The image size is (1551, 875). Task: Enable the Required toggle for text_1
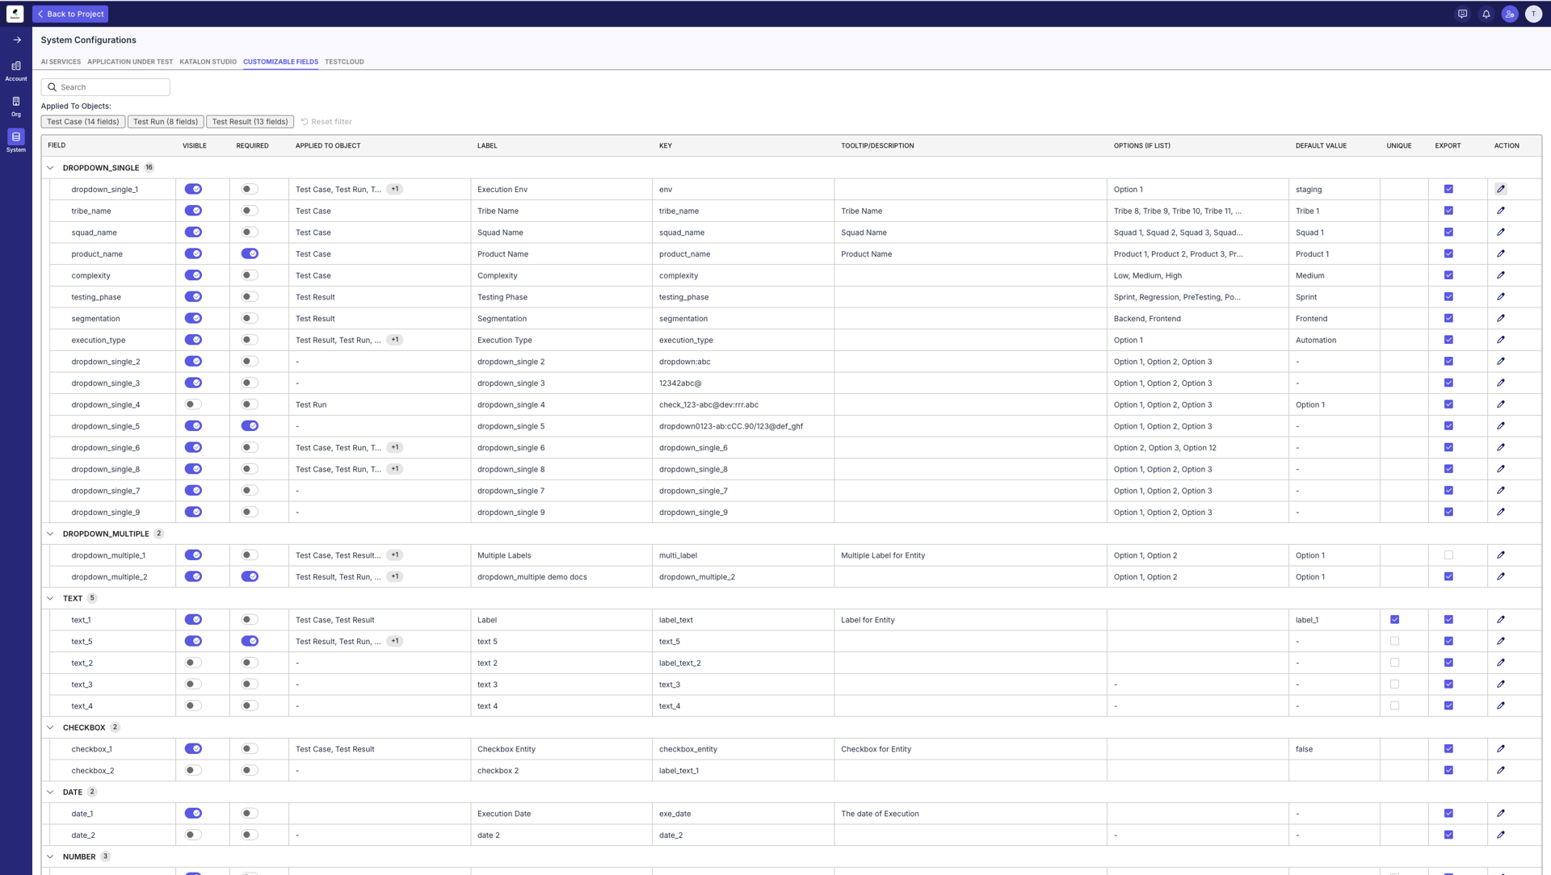[x=248, y=619]
